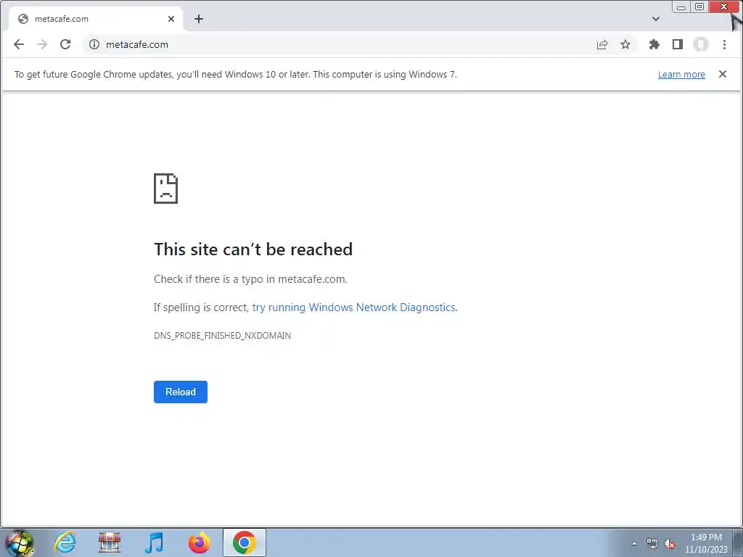
Task: Click the DNS_PROBE_FINISHED_NXDOMAIN error code
Action: (222, 335)
